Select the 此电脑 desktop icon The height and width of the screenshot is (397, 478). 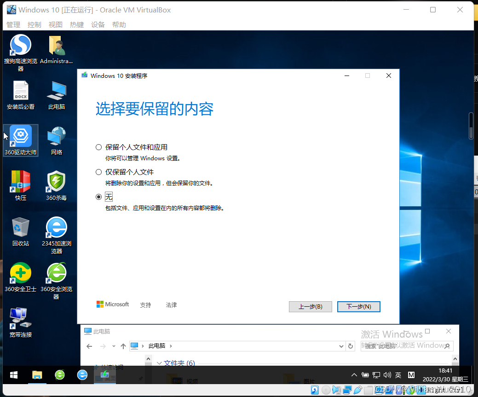[x=57, y=95]
